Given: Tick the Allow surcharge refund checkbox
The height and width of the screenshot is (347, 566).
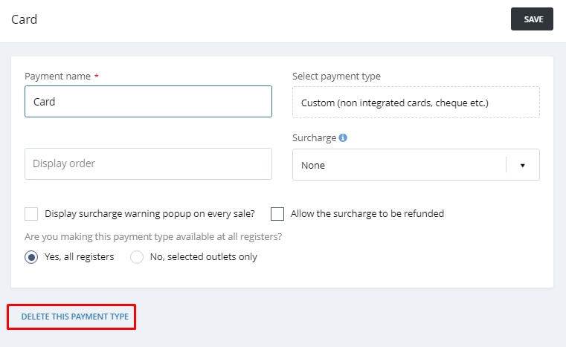Looking at the screenshot, I should click(277, 214).
